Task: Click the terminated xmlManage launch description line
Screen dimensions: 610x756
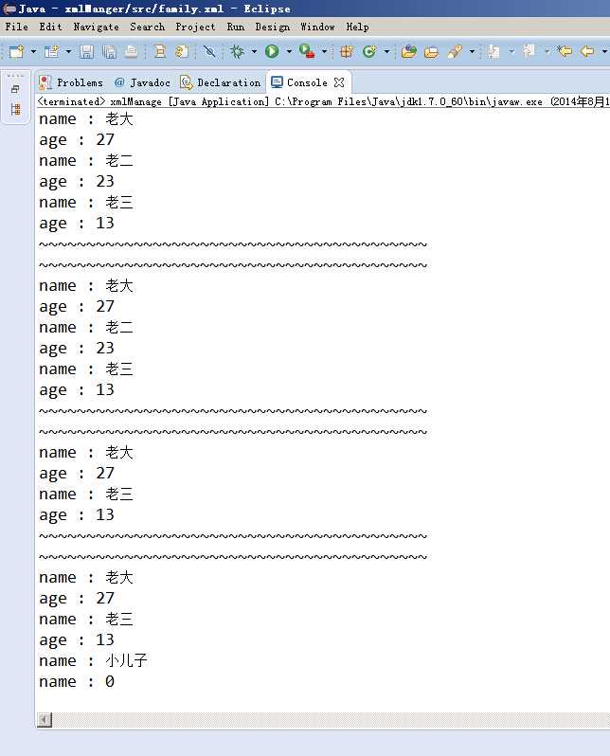Action: coord(323,101)
